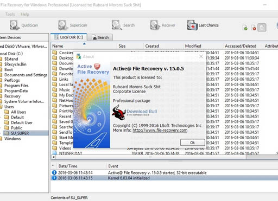The image size is (278, 201).
Task: Select the $Extend folder in tree
Action: (x=11, y=59)
